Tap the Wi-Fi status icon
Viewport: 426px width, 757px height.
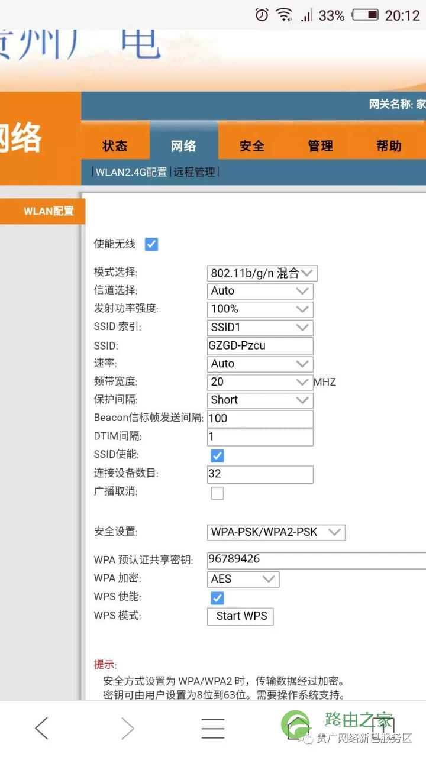click(285, 15)
